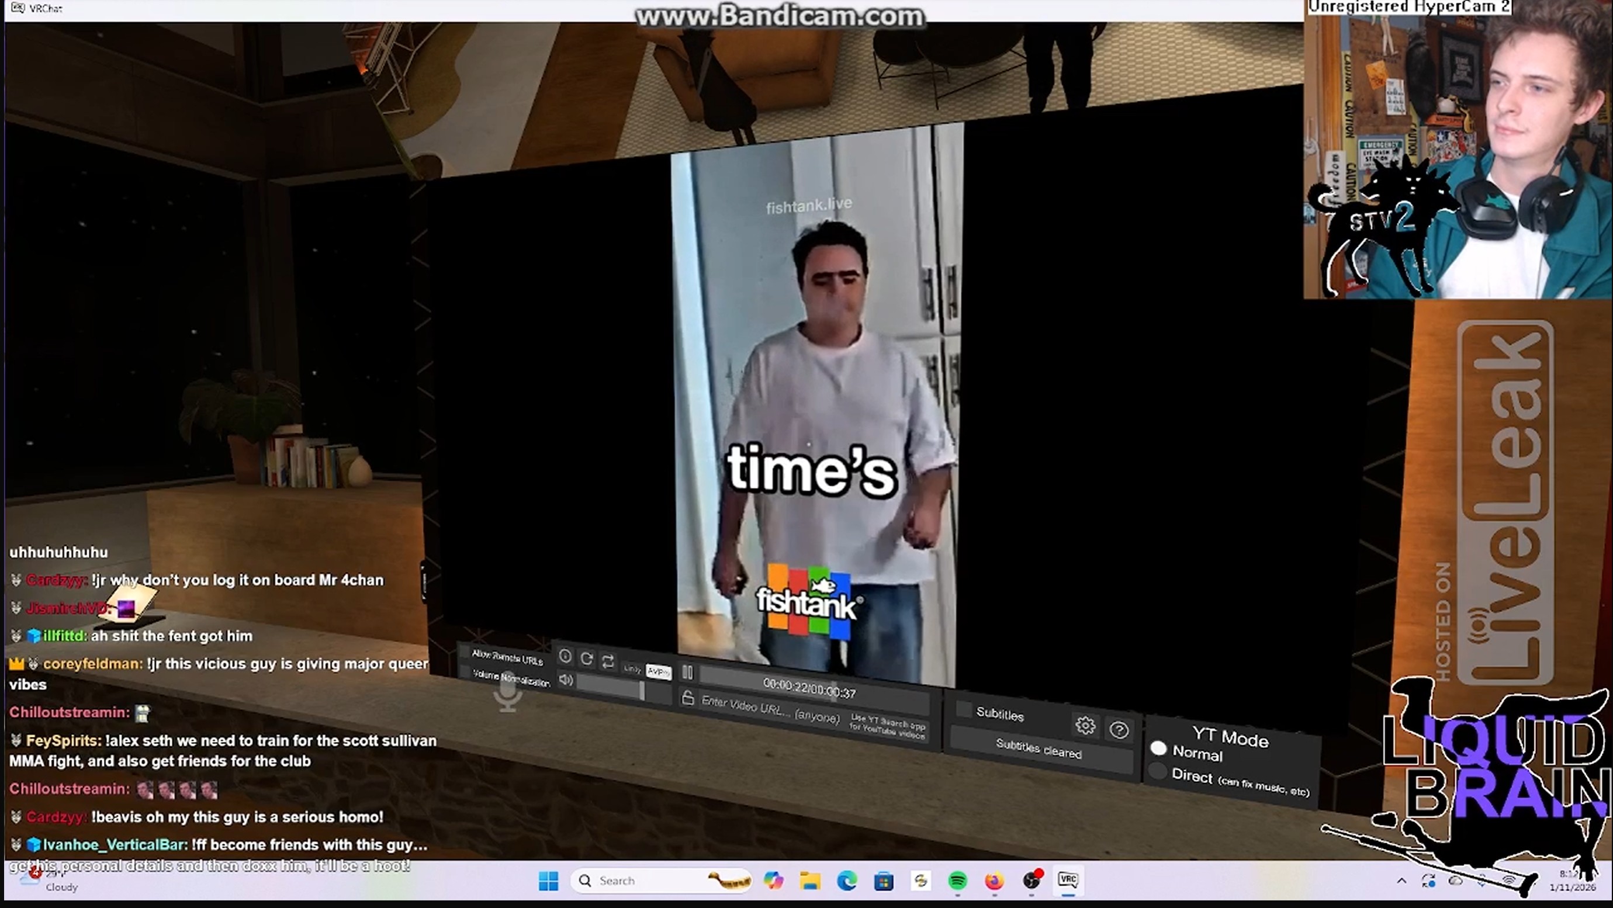The height and width of the screenshot is (908, 1613).
Task: Click the video info icon
Action: [x=565, y=656]
